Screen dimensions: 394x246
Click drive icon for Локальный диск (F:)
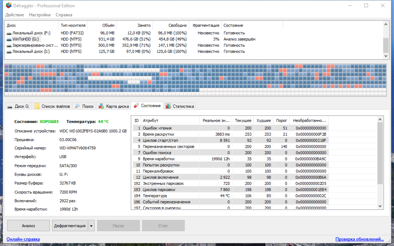tap(9, 33)
